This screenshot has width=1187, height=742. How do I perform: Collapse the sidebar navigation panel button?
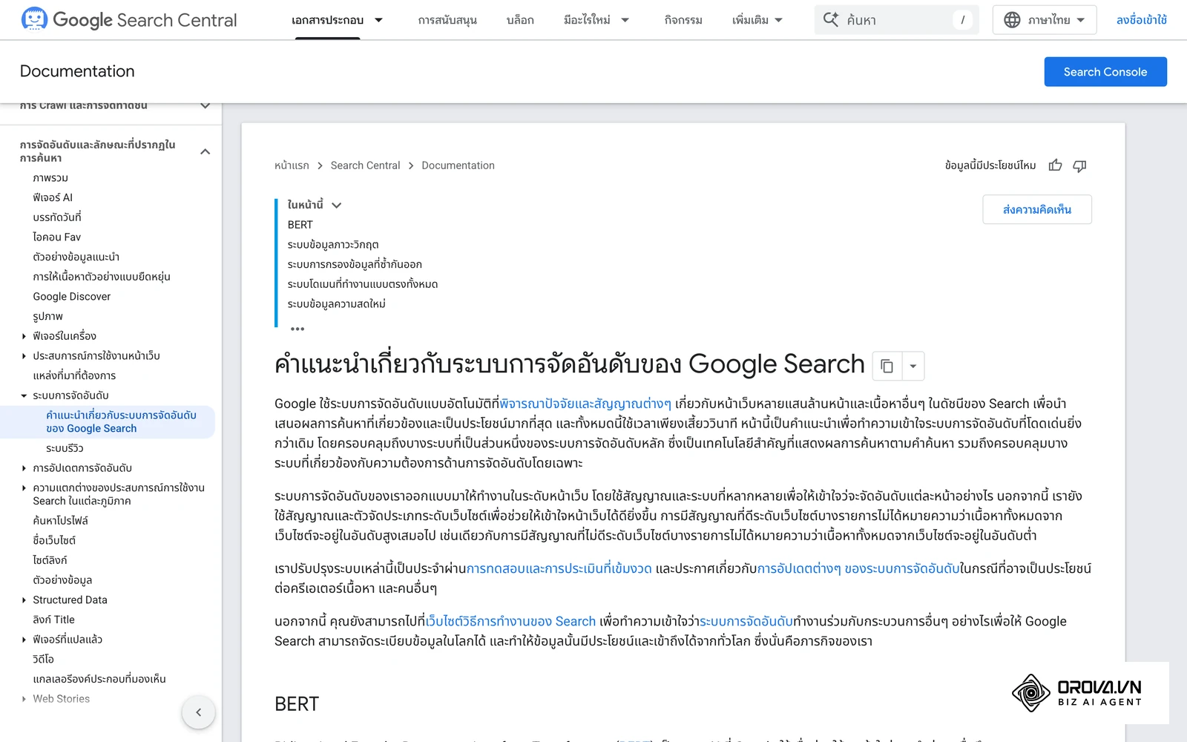coord(198,712)
